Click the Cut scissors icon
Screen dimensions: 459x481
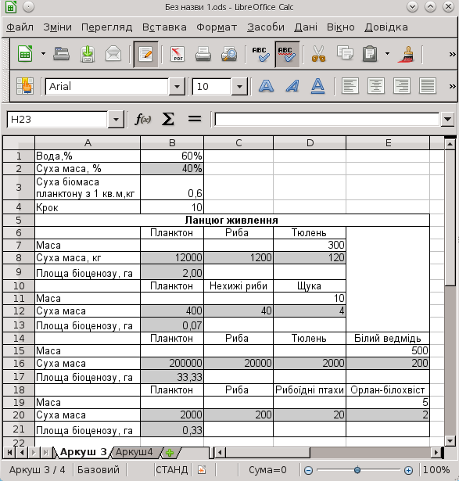point(318,54)
